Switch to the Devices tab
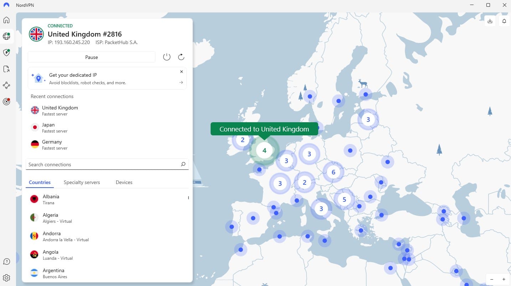The height and width of the screenshot is (286, 511). [x=124, y=182]
